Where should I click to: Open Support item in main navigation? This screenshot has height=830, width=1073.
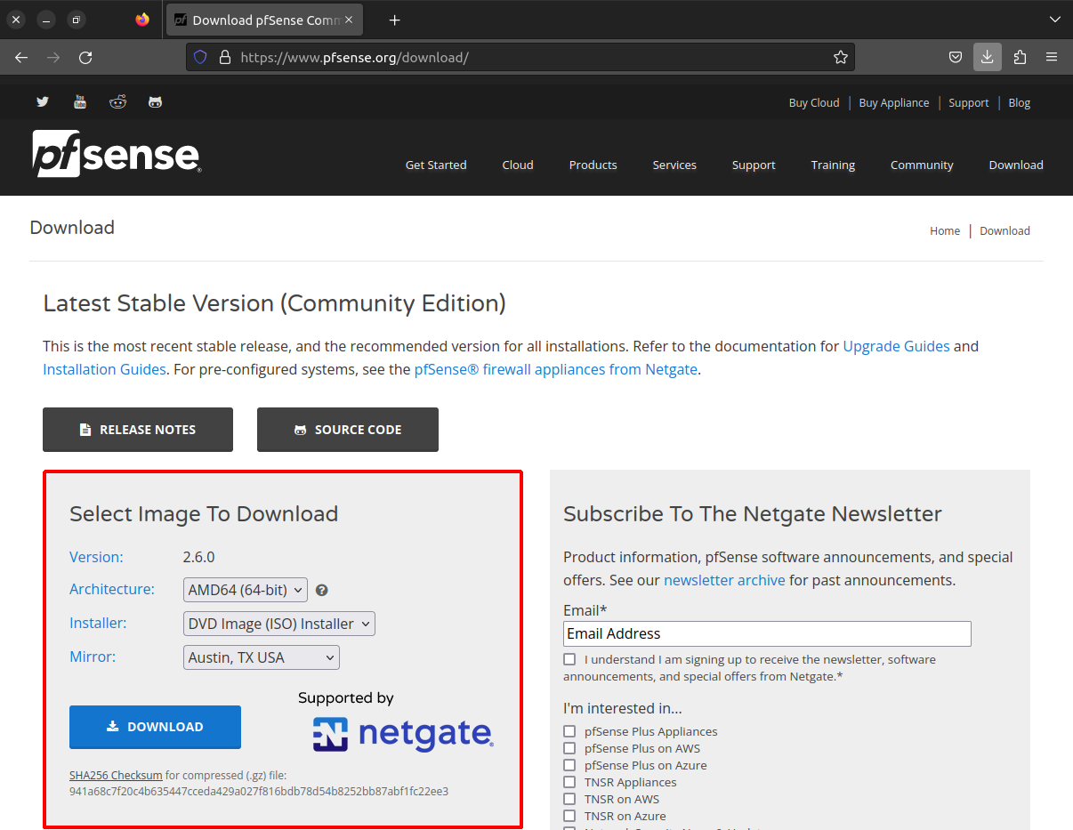click(754, 165)
